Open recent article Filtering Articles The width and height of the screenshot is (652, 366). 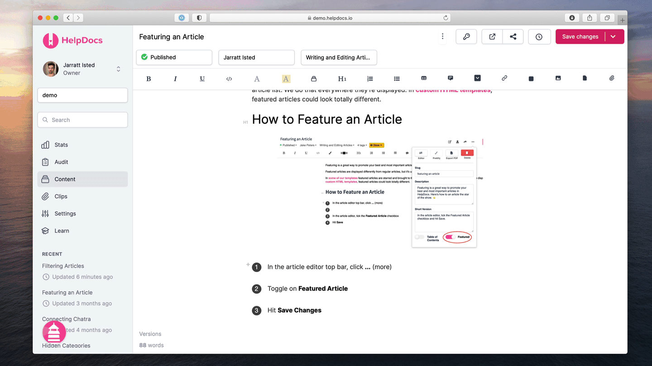tap(63, 266)
